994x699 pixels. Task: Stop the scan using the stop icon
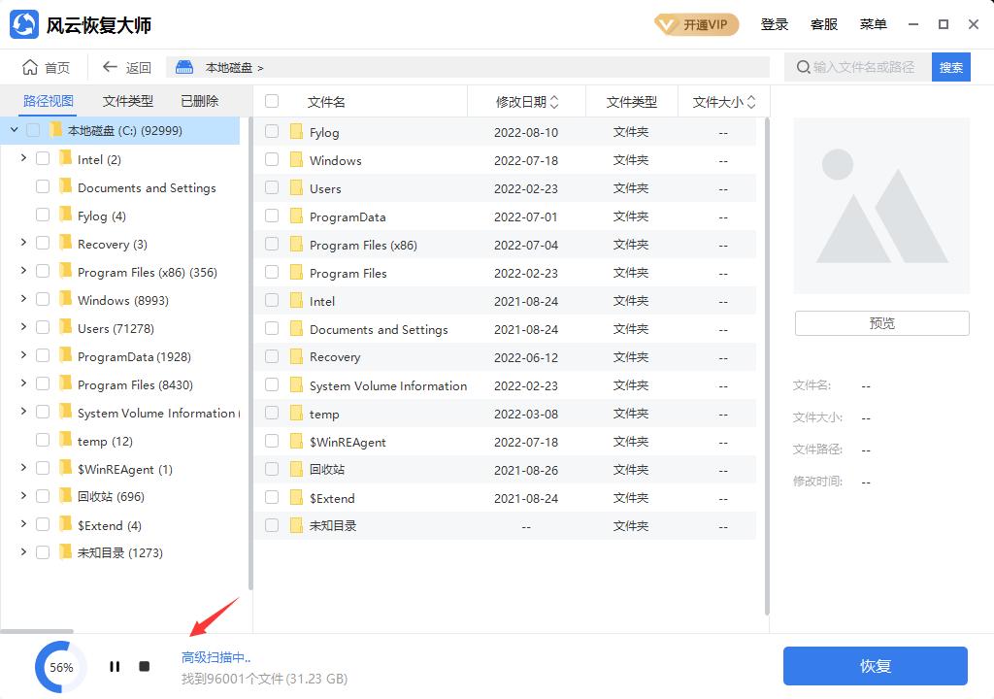click(144, 666)
